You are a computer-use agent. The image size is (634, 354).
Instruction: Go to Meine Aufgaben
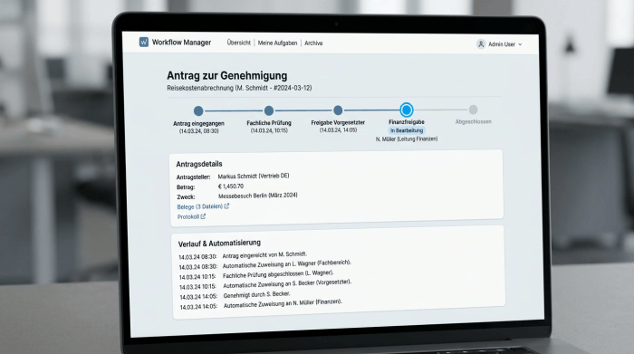pyautogui.click(x=277, y=43)
